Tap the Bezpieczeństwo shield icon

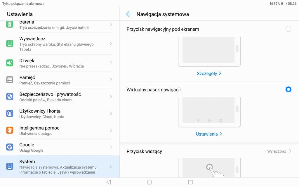(10, 97)
